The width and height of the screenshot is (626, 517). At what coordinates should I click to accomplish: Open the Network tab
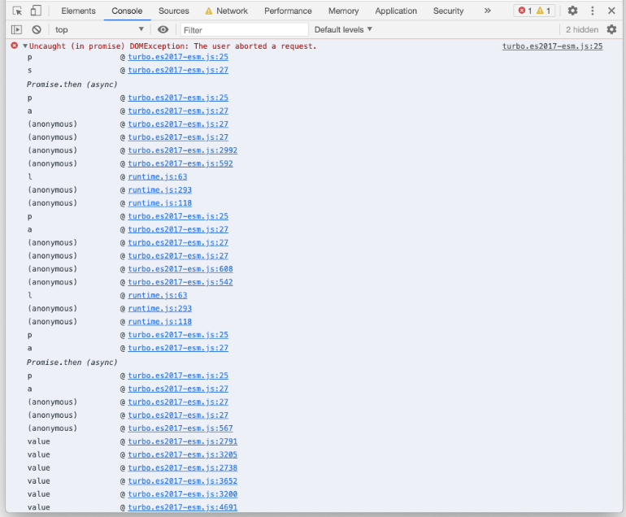point(226,11)
